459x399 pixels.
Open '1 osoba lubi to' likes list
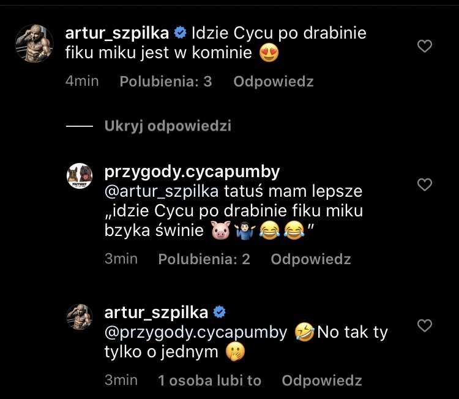210,381
